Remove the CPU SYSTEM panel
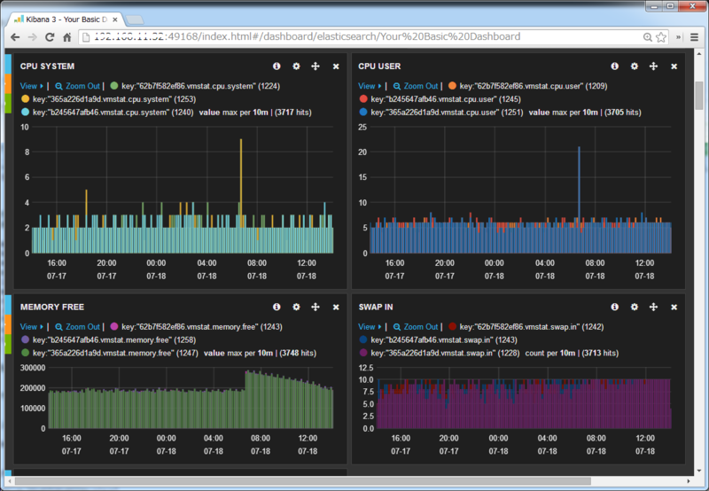The image size is (709, 491). [x=336, y=66]
